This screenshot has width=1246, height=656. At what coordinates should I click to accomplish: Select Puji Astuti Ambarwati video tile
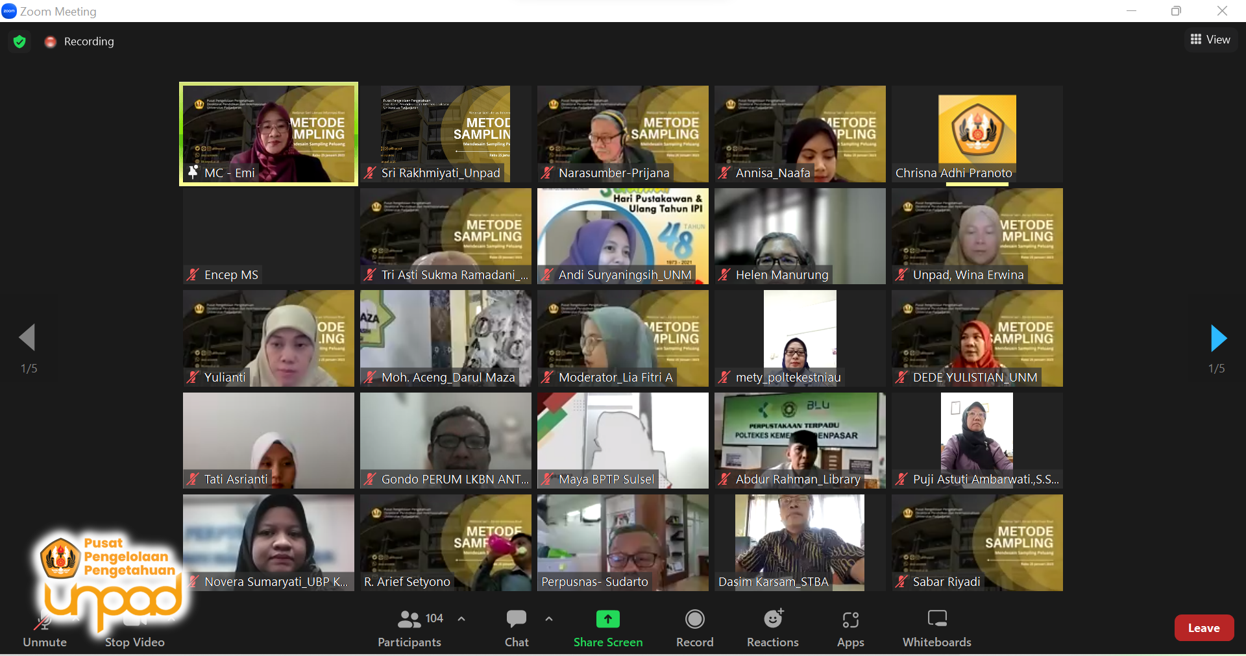(977, 441)
